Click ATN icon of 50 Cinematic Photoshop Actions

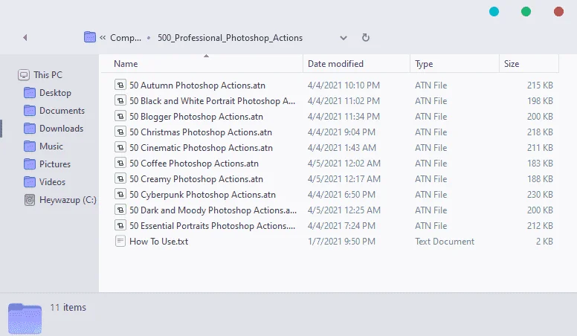click(120, 148)
